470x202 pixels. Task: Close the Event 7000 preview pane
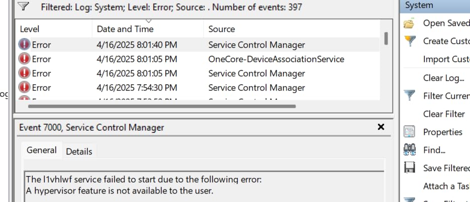381,127
